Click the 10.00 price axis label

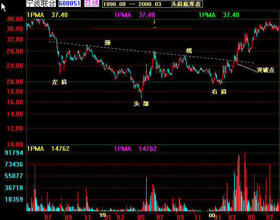click(15, 144)
